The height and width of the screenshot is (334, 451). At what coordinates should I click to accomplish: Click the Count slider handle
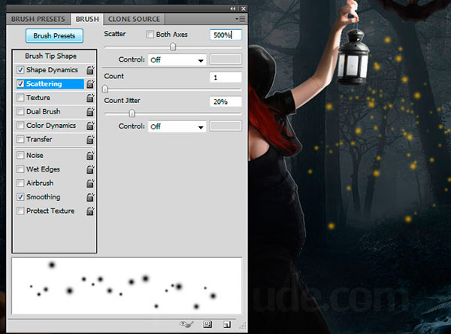click(x=105, y=89)
